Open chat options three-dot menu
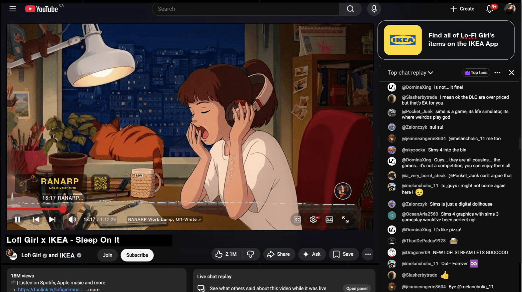Screen dimensions: 522x292 (x=497, y=73)
